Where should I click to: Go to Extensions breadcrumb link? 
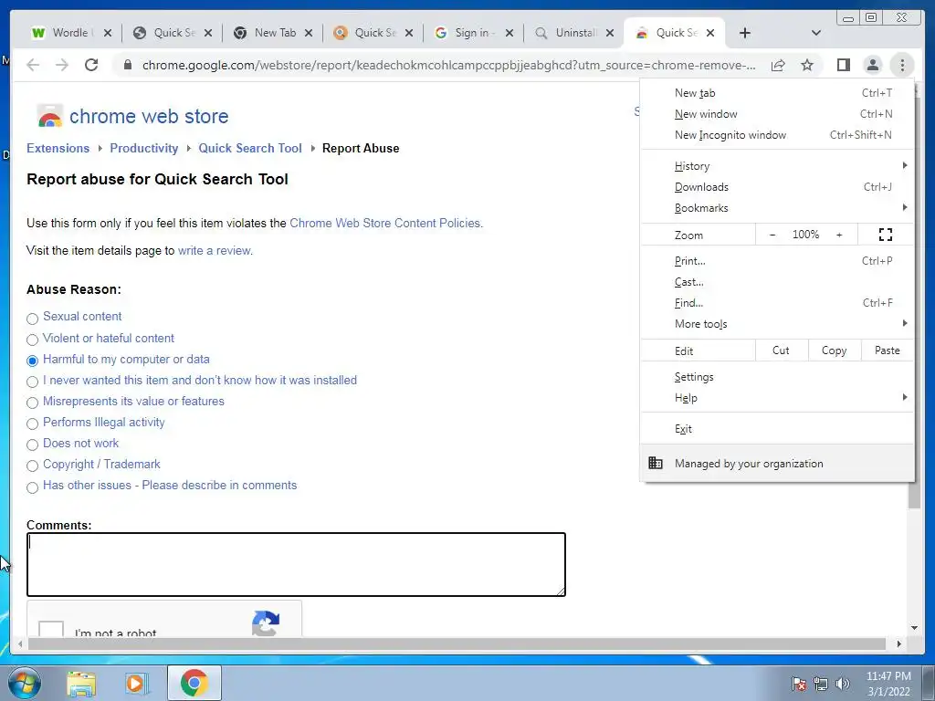[x=58, y=149]
